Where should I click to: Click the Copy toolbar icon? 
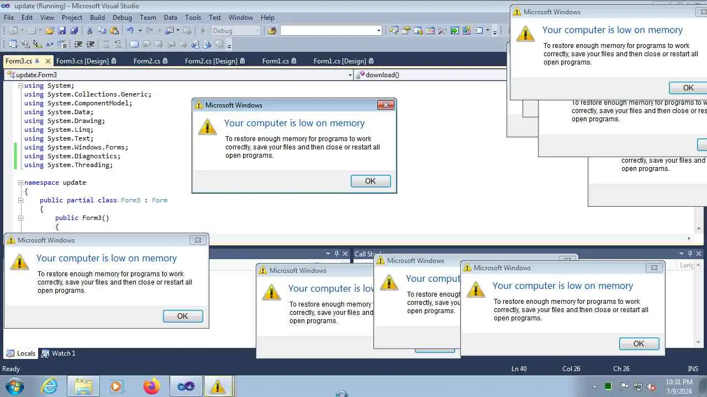pyautogui.click(x=102, y=31)
